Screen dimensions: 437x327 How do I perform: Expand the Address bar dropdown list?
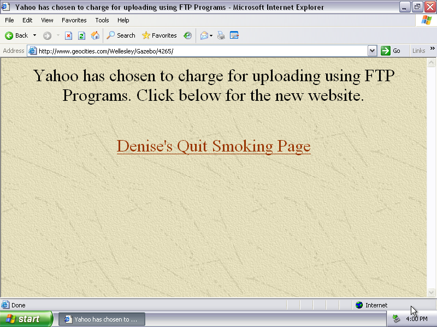(372, 51)
